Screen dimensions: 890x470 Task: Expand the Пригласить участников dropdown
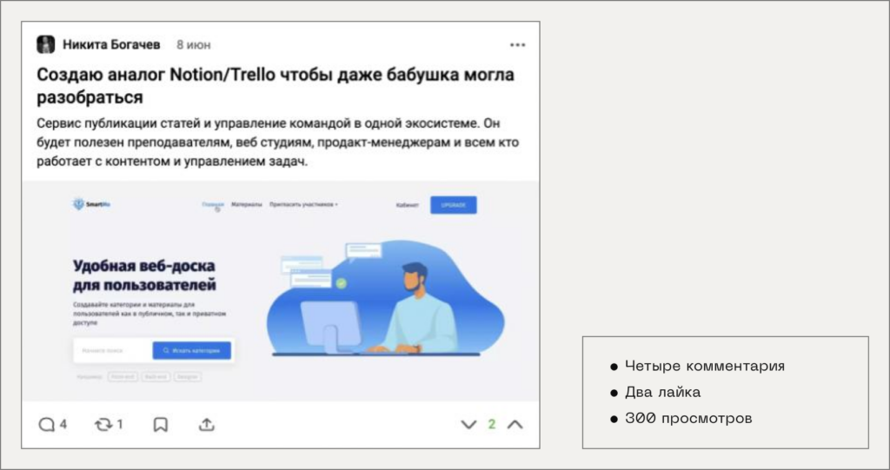(303, 205)
